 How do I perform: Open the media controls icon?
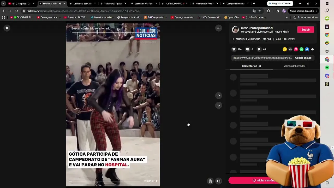277,11
